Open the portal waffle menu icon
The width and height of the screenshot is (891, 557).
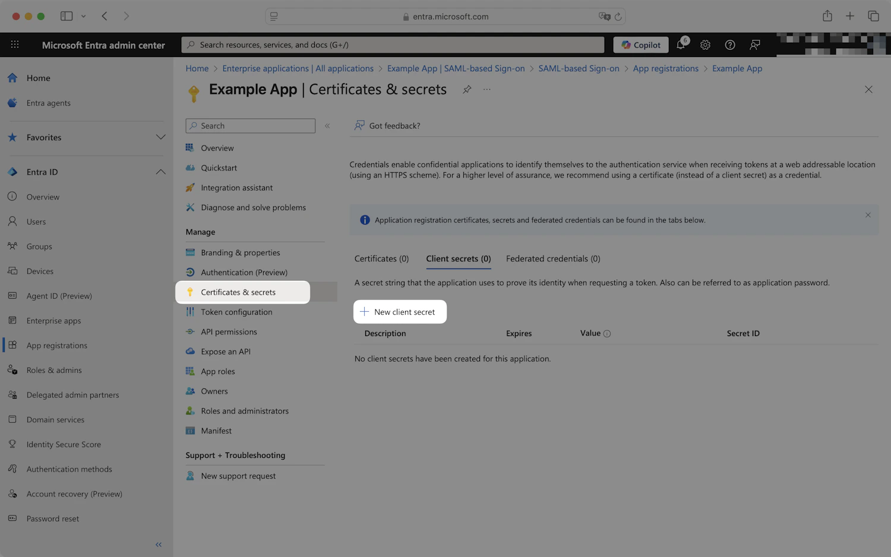click(15, 45)
